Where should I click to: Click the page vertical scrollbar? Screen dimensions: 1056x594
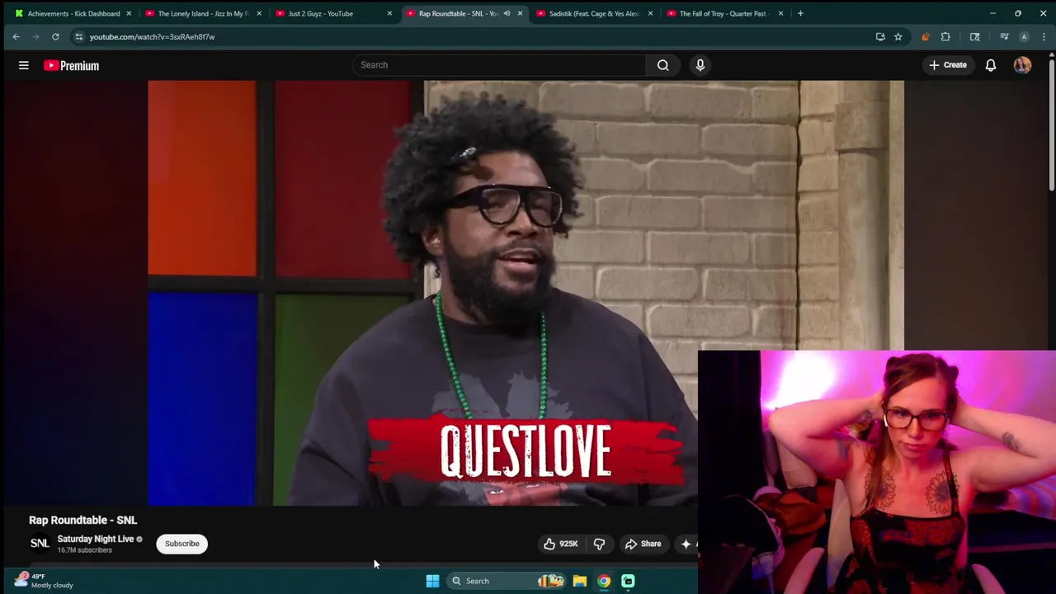coord(1052,124)
